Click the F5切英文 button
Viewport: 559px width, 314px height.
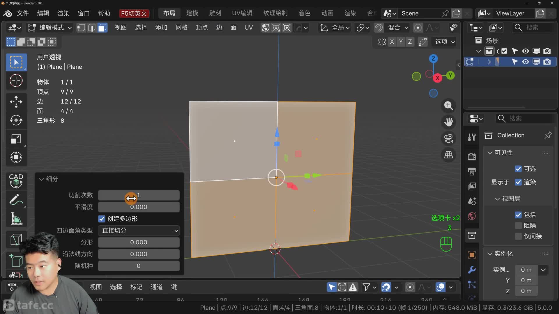coord(134,13)
